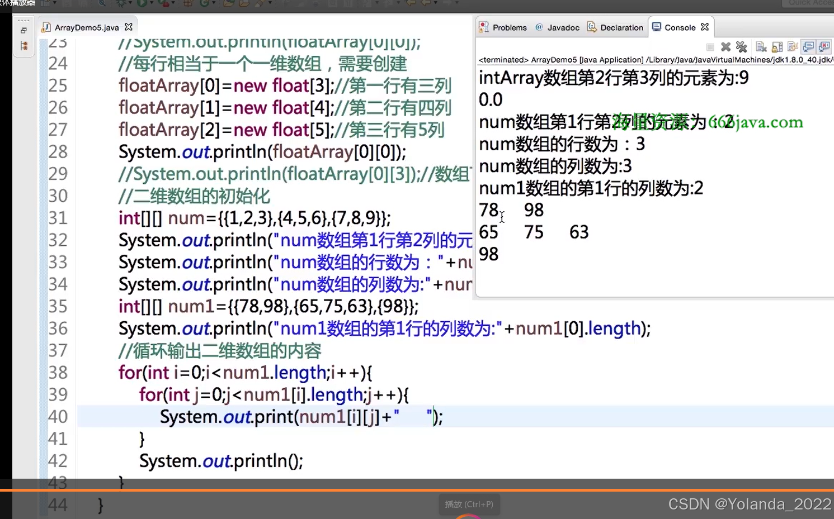This screenshot has width=834, height=519.
Task: Open the hierarchy view icon in left sidebar
Action: pos(23,46)
